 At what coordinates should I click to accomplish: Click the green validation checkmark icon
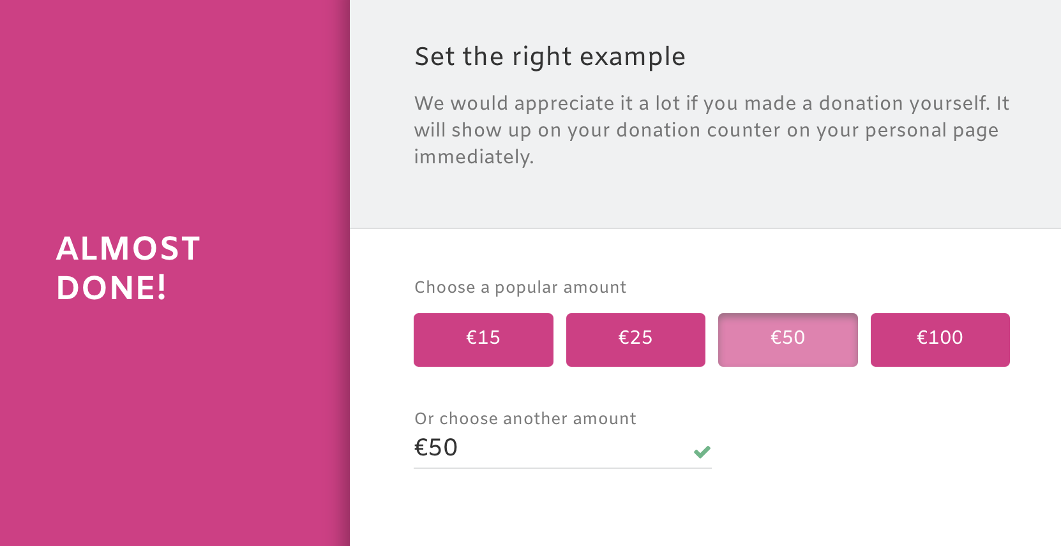[702, 452]
